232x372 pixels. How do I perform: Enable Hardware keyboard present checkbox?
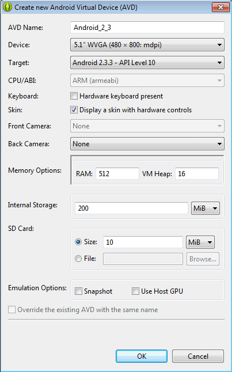click(x=74, y=96)
